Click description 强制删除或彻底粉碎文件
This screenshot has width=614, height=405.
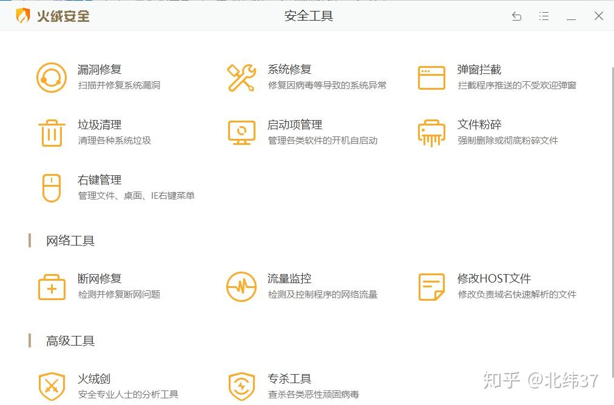pos(507,141)
